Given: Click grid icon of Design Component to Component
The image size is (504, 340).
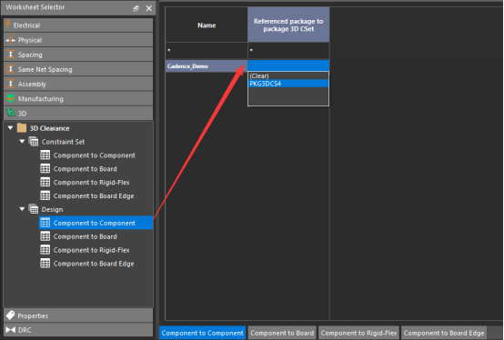Looking at the screenshot, I should pyautogui.click(x=45, y=223).
